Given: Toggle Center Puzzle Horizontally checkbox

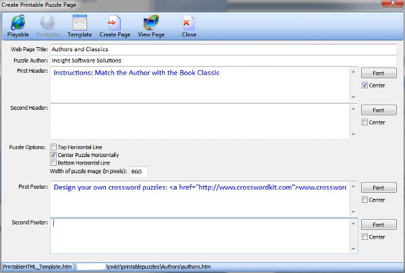Looking at the screenshot, I should [54, 154].
